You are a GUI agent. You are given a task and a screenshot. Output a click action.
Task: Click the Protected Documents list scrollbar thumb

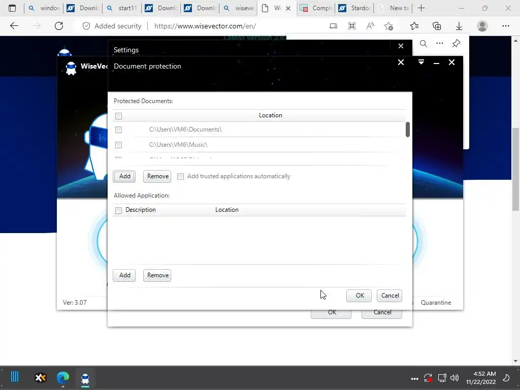[x=408, y=129]
